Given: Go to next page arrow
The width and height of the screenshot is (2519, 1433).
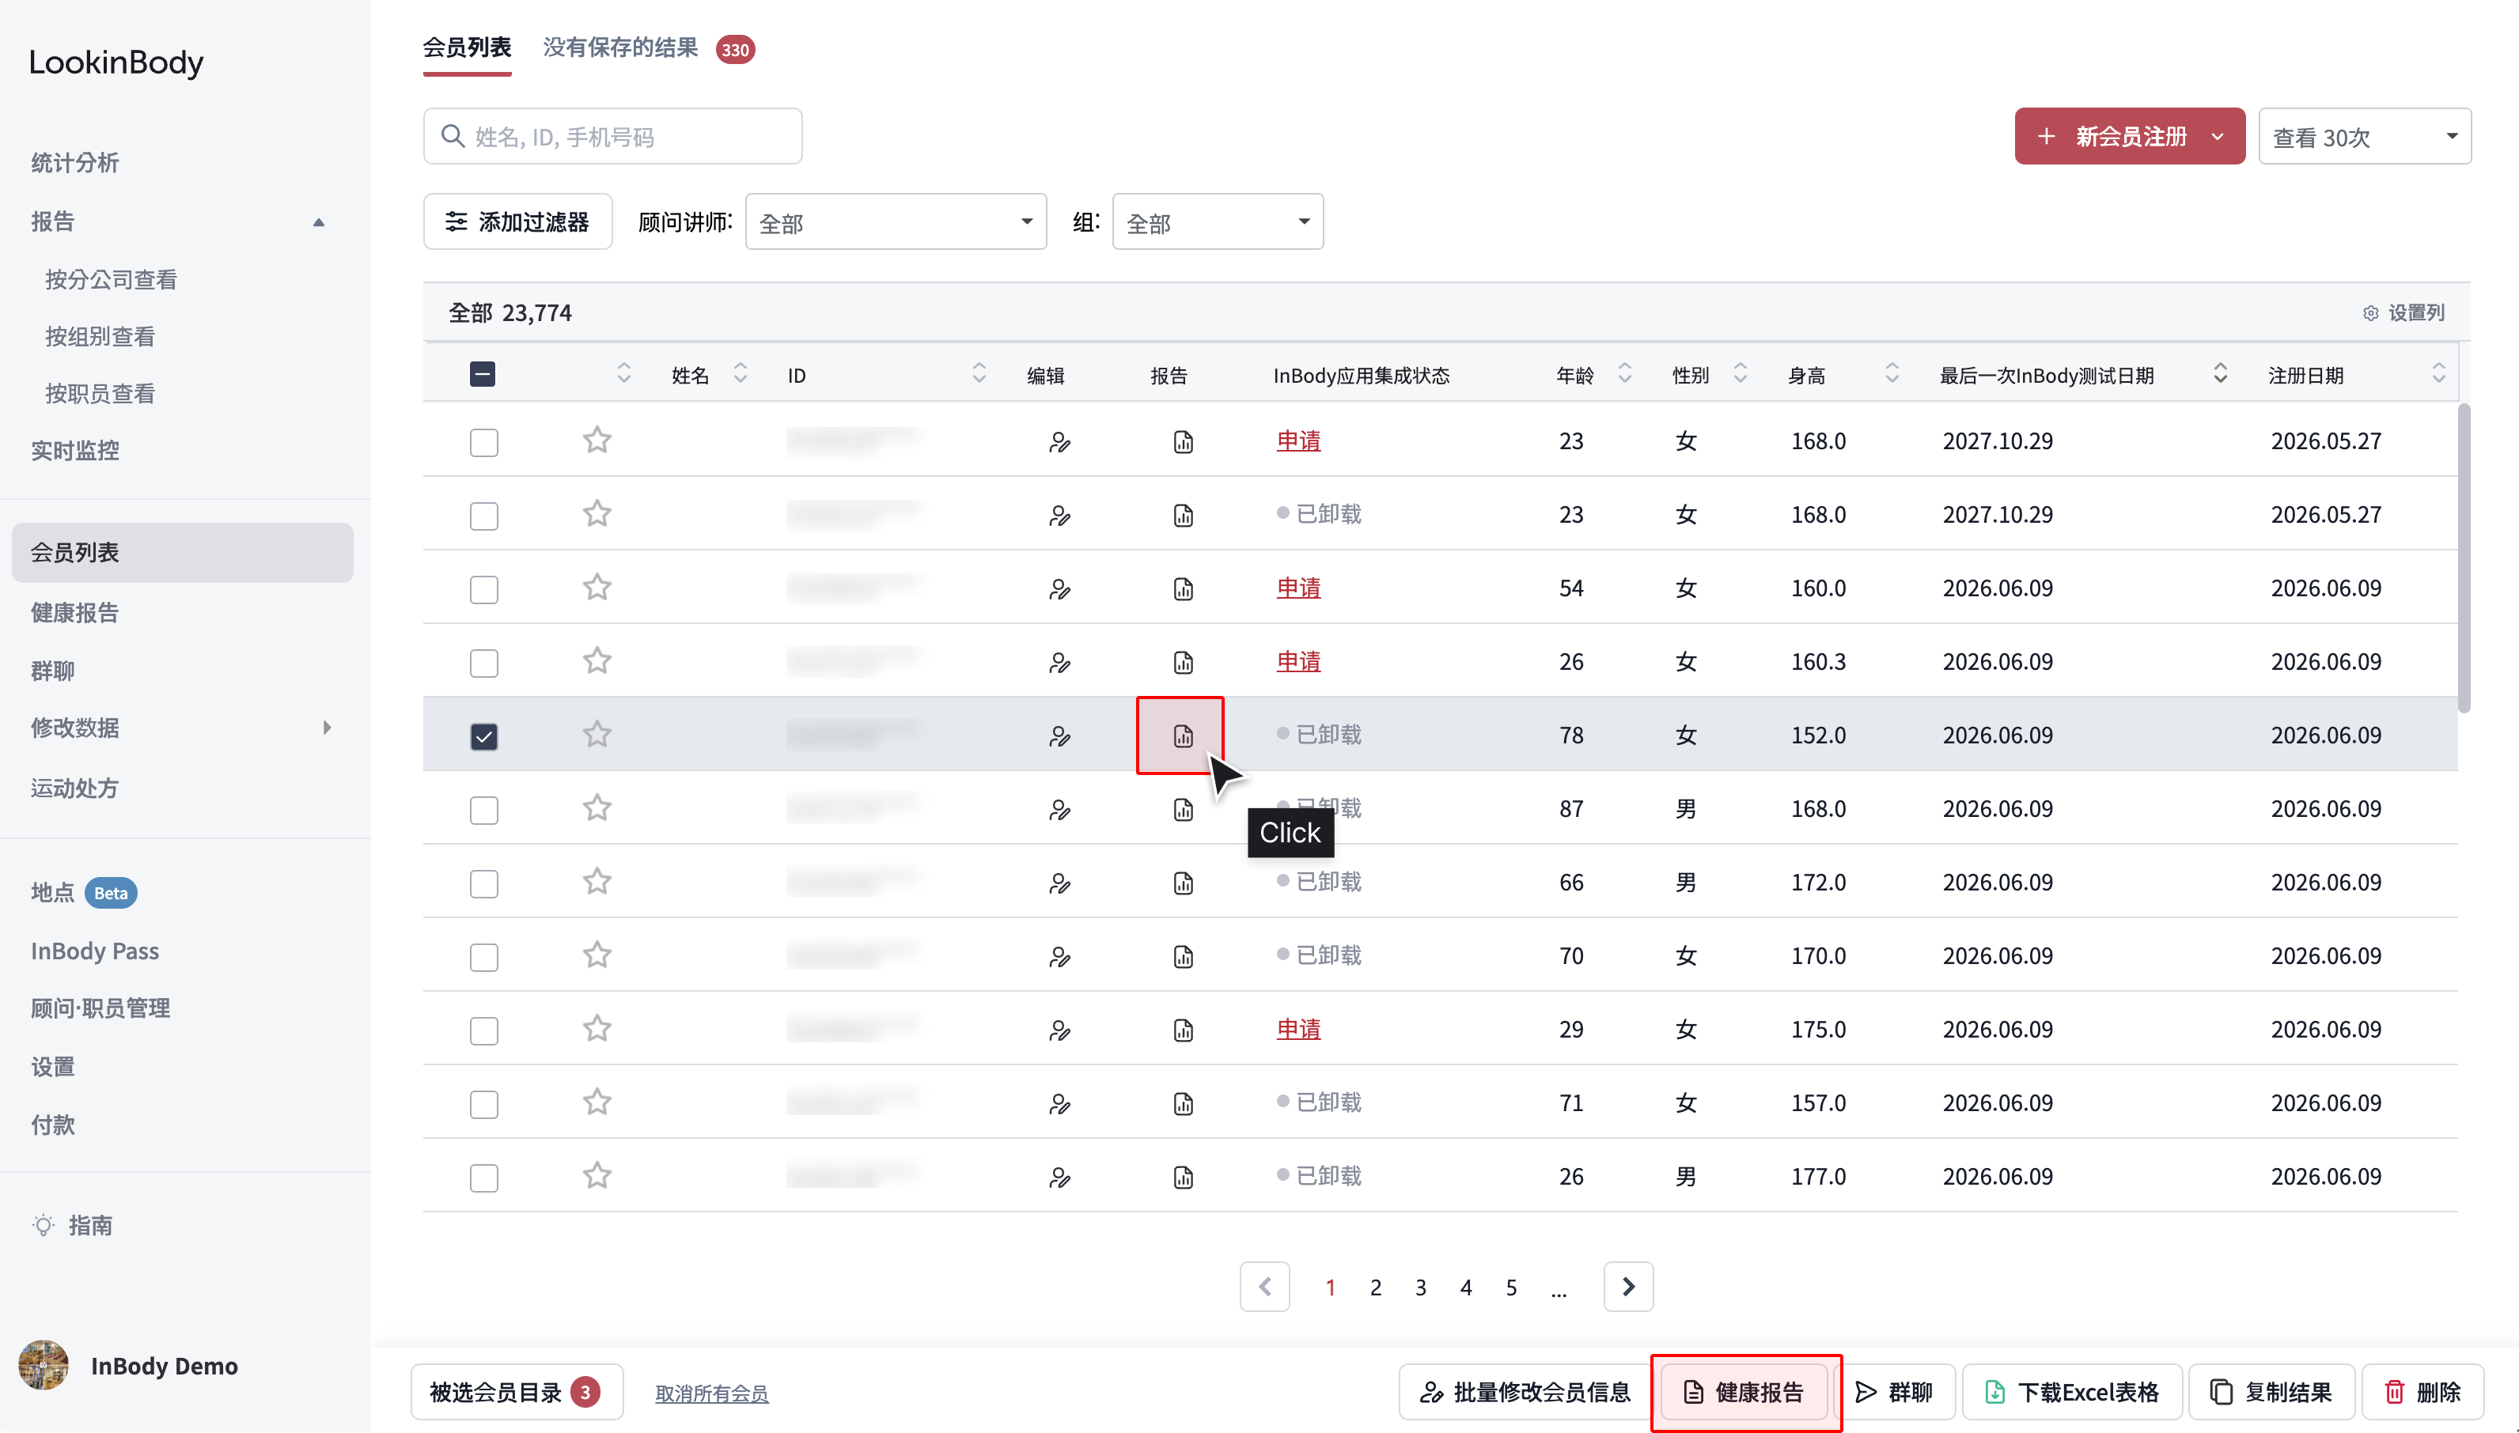Looking at the screenshot, I should [x=1628, y=1287].
